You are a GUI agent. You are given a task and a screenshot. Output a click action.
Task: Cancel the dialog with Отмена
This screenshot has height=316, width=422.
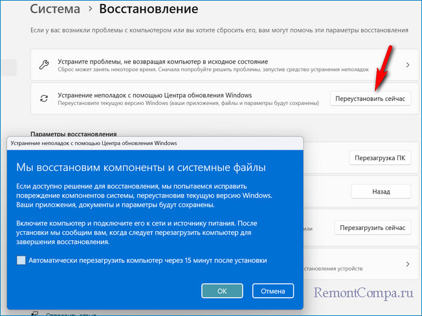(x=273, y=291)
